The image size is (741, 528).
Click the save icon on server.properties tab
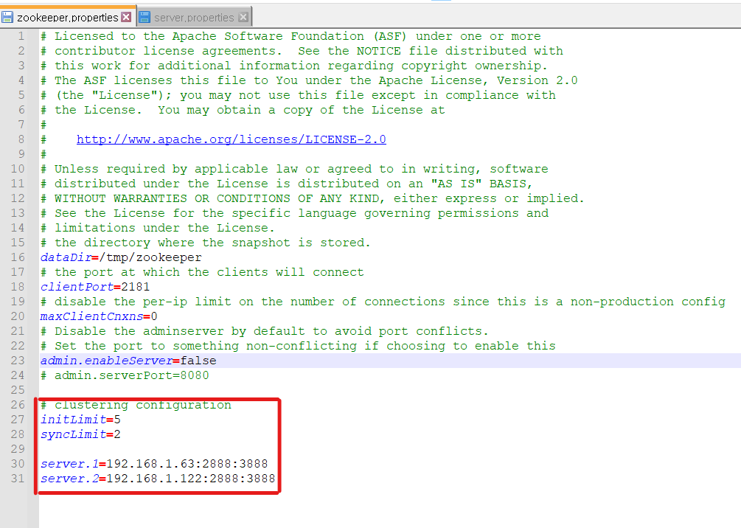click(x=145, y=17)
